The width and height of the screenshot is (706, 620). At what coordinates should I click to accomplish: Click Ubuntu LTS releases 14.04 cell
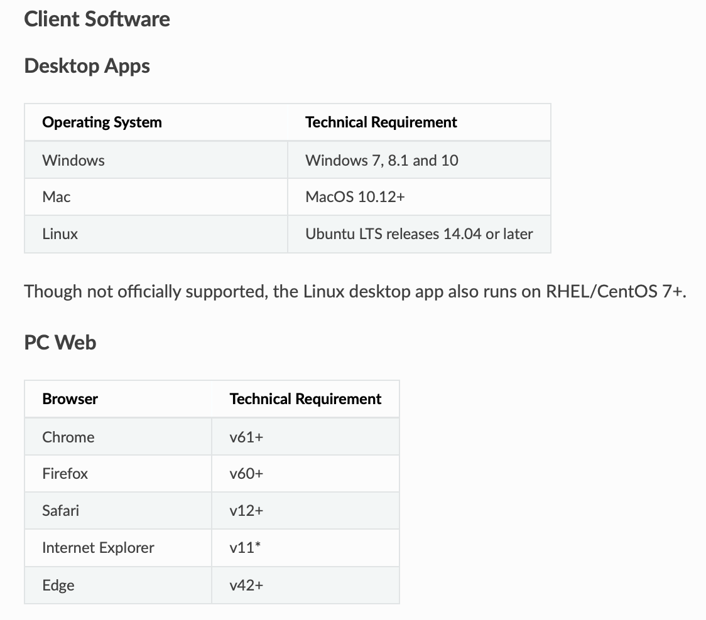(419, 234)
